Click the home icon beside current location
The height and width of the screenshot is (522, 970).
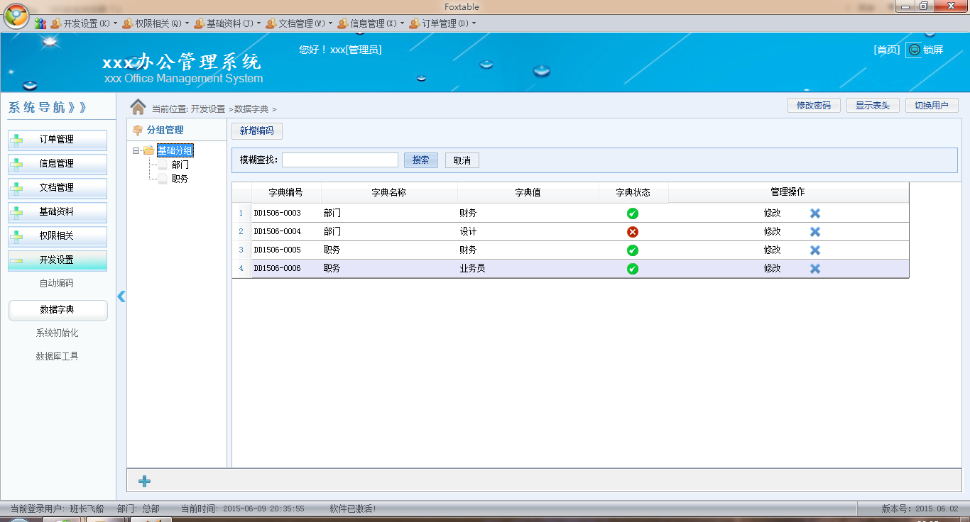click(138, 107)
